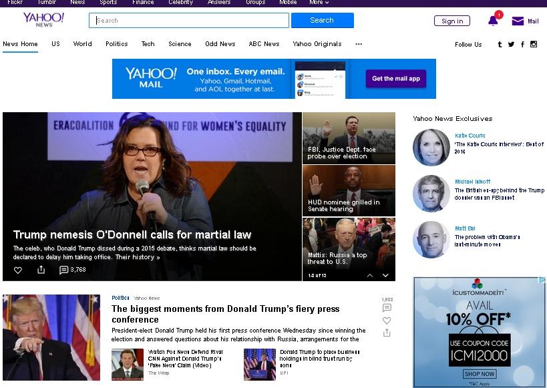
Task: Click inside the search input field
Action: pyautogui.click(x=188, y=21)
